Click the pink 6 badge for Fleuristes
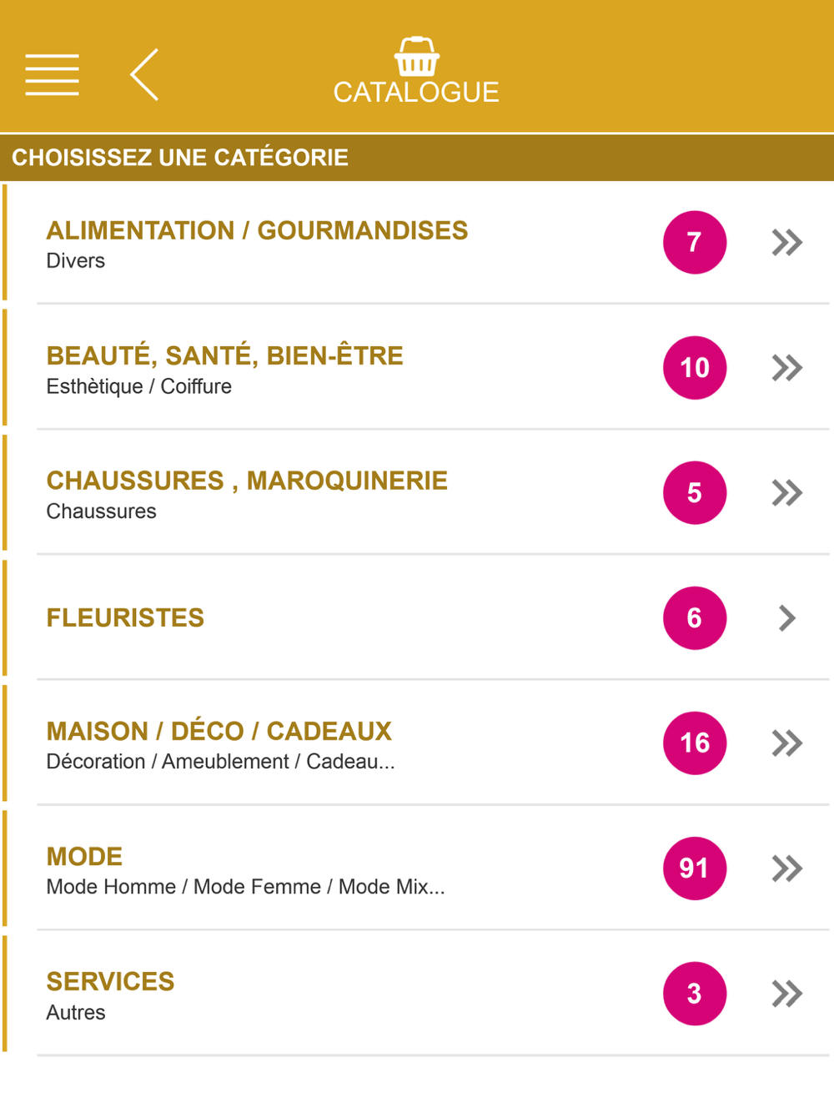 [x=695, y=617]
